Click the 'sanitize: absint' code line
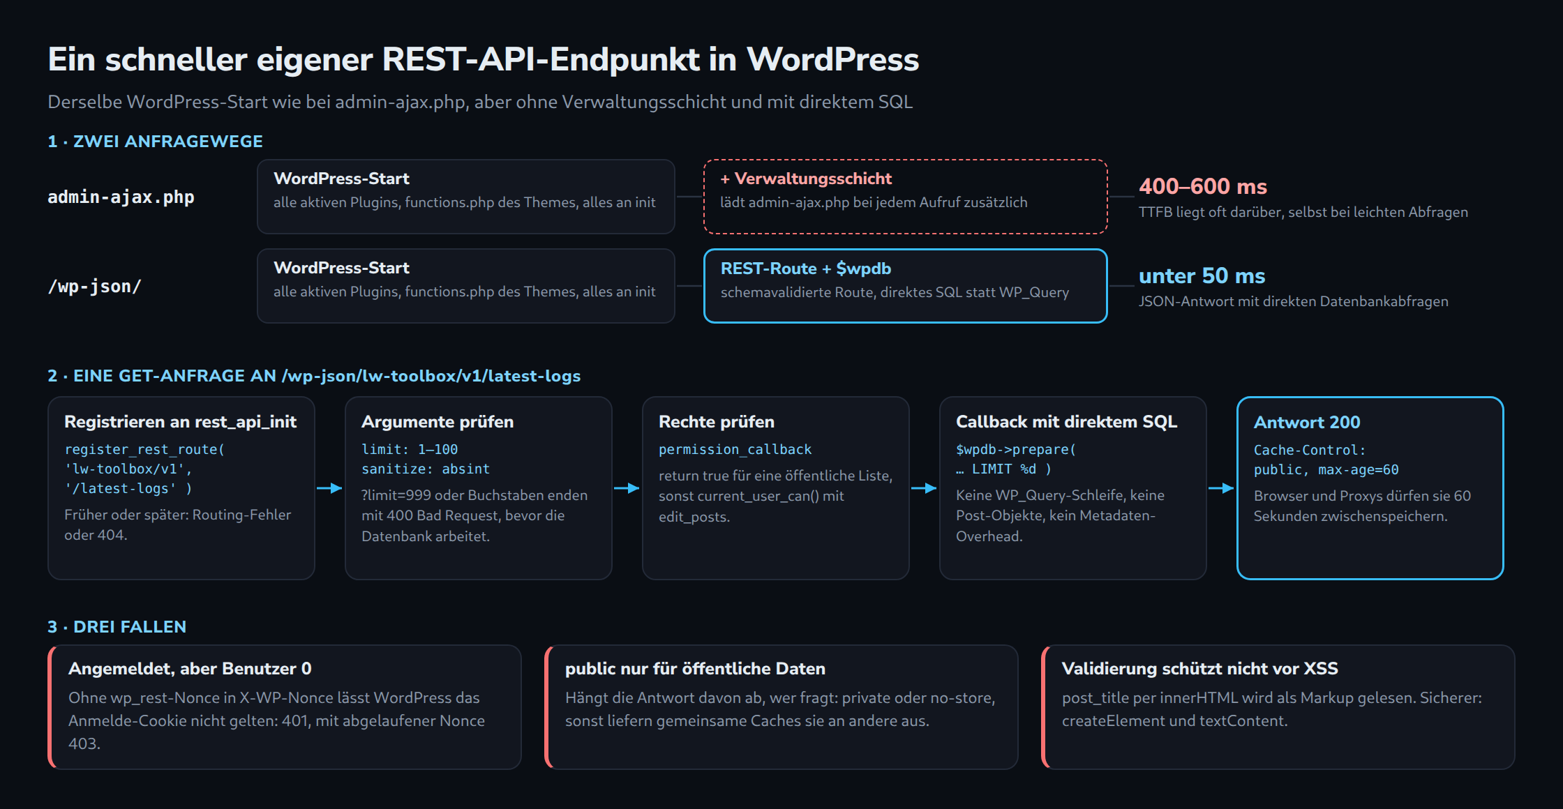The image size is (1563, 809). pyautogui.click(x=426, y=469)
